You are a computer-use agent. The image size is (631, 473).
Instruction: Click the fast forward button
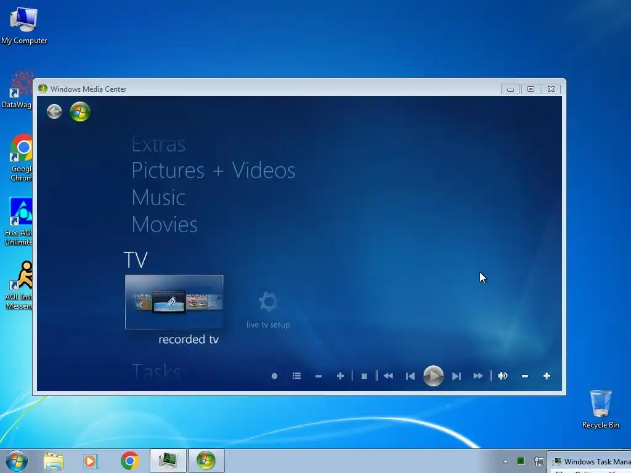(x=478, y=376)
